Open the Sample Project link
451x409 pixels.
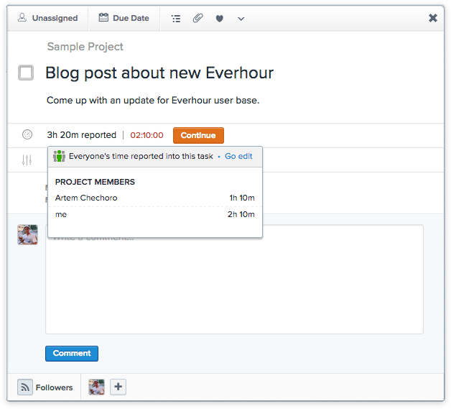85,47
